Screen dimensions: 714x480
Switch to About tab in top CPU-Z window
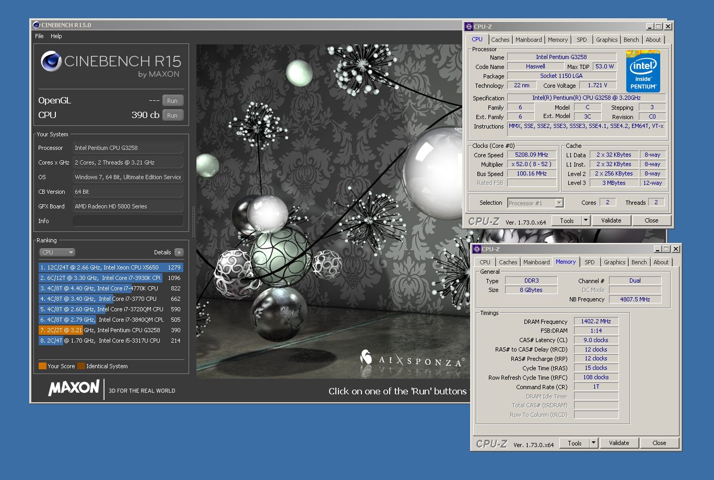[653, 40]
